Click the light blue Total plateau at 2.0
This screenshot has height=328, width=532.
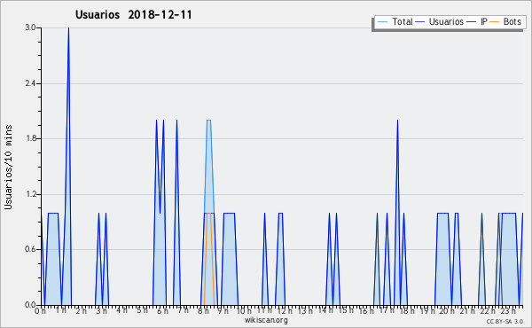point(208,120)
